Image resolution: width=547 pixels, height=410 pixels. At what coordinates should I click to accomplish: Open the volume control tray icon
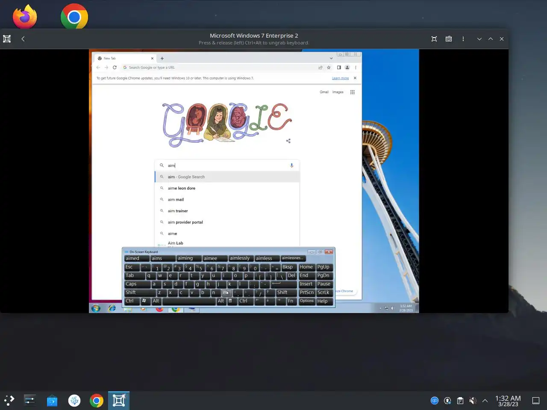[x=473, y=401]
